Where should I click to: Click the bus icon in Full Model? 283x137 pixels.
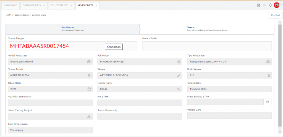[x=179, y=61]
